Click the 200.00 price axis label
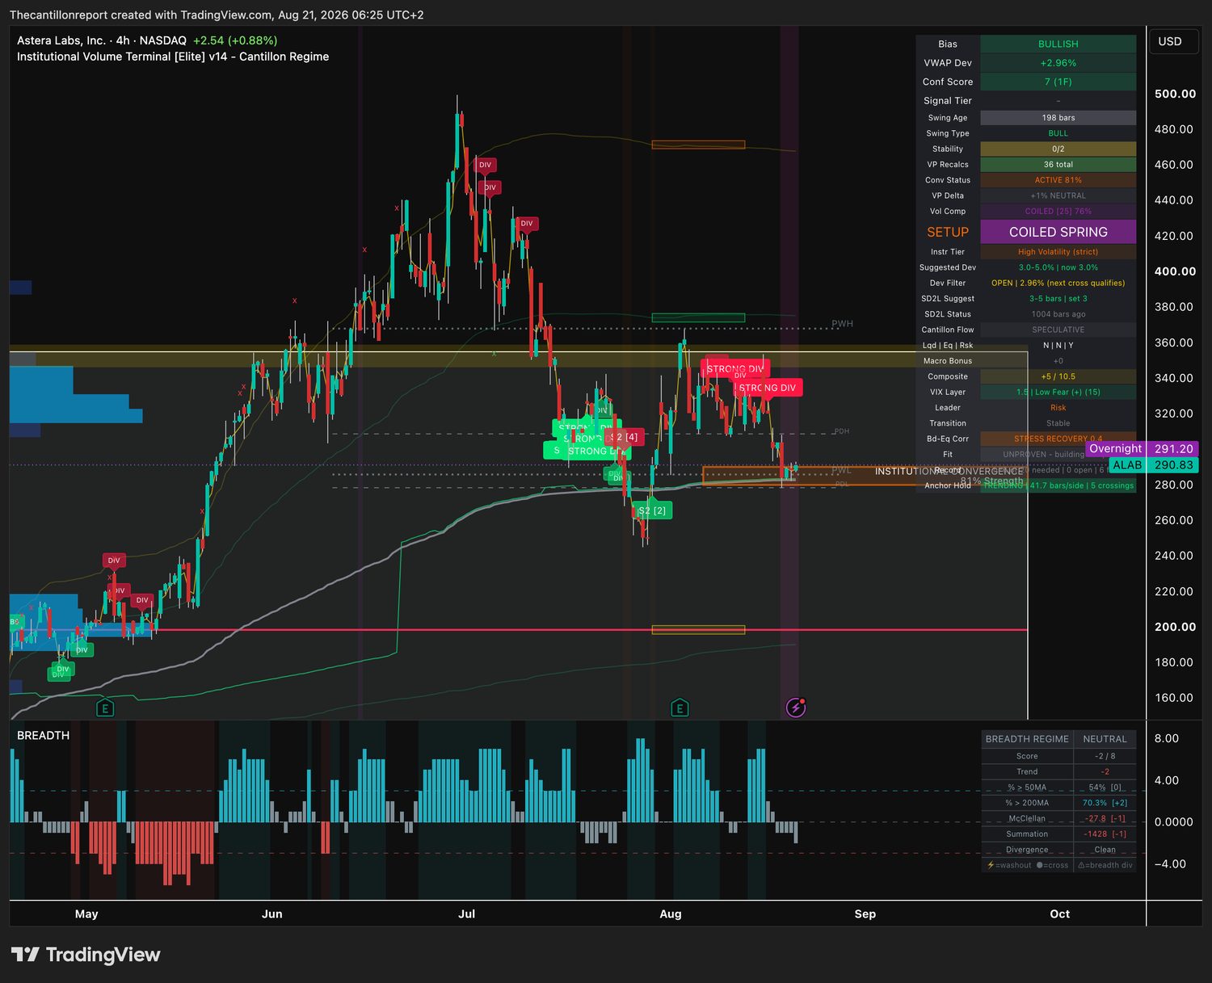1212x983 pixels. point(1175,627)
